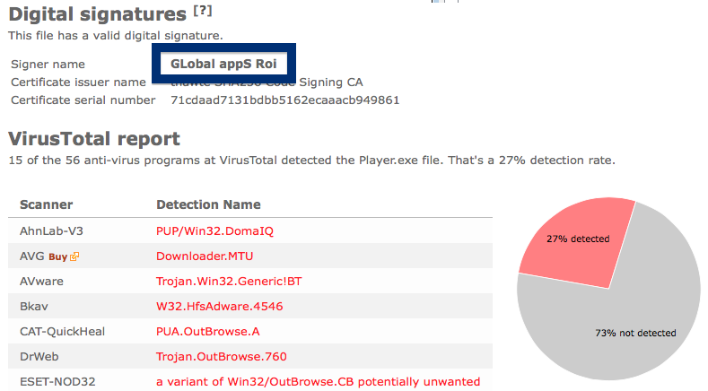Click the certificate serial number value
Image resolution: width=708 pixels, height=391 pixels.
(285, 100)
